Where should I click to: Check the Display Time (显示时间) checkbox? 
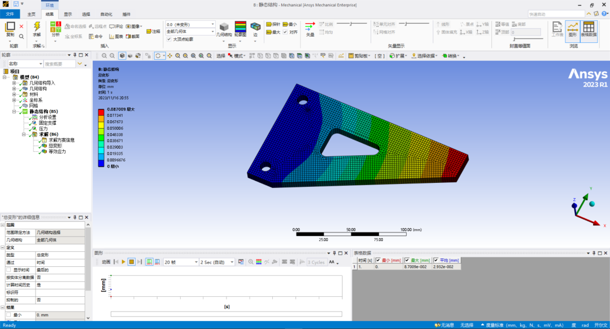coord(8,270)
